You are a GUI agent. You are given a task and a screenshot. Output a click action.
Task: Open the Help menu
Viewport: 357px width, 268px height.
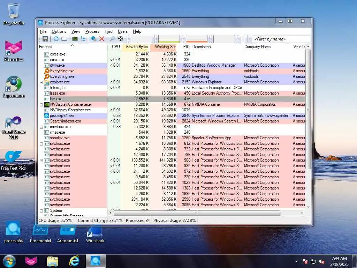137,31
